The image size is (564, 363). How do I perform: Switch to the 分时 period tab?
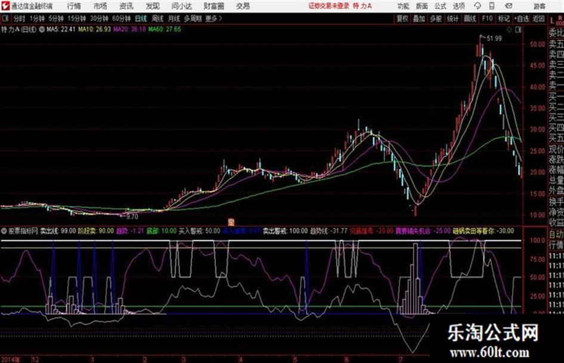point(19,18)
